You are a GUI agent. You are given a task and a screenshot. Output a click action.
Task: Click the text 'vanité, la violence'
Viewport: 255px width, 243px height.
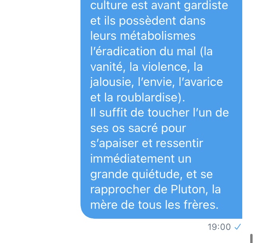(x=139, y=67)
